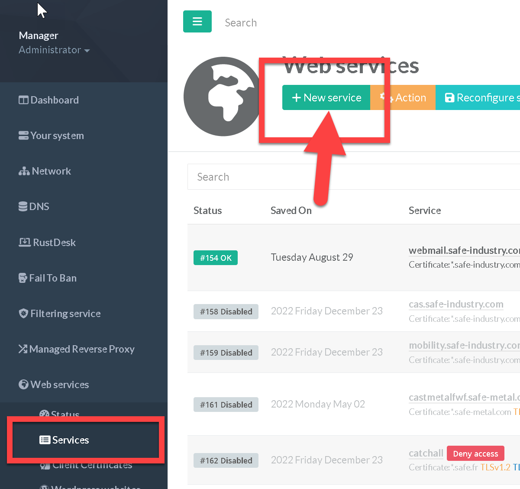
Task: Click the #154 OK status badge
Action: pyautogui.click(x=216, y=258)
